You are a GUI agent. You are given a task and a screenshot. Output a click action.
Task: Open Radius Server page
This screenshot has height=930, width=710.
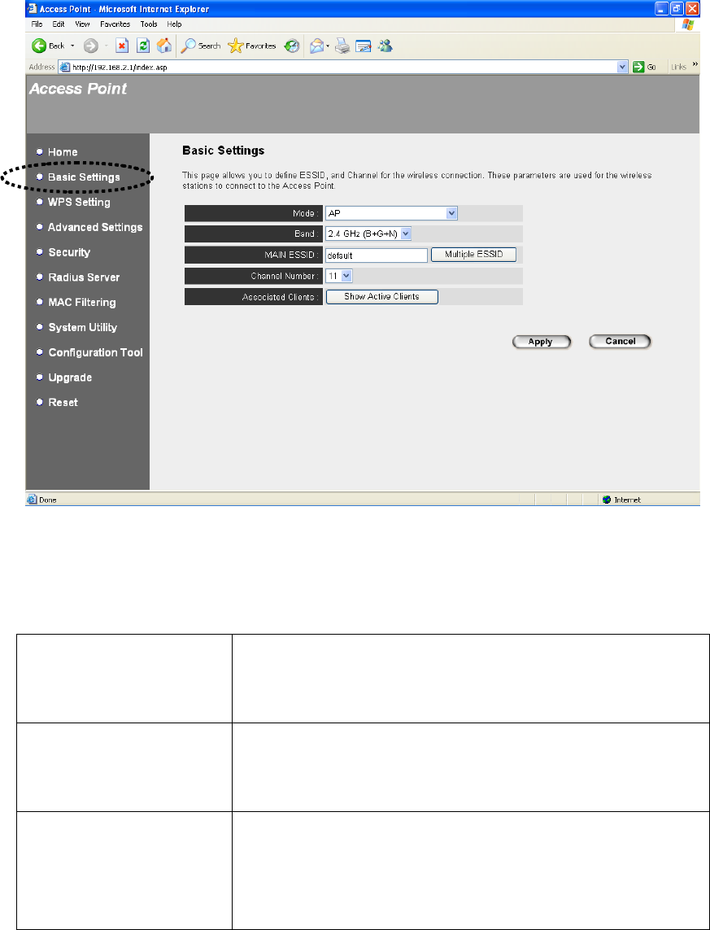(x=84, y=277)
